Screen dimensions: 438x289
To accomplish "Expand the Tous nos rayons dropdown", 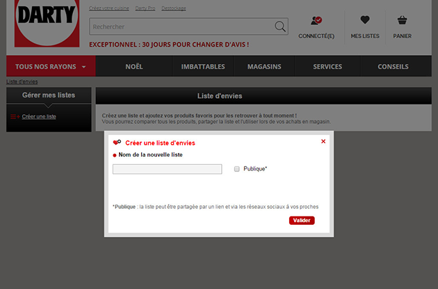I will (x=51, y=67).
